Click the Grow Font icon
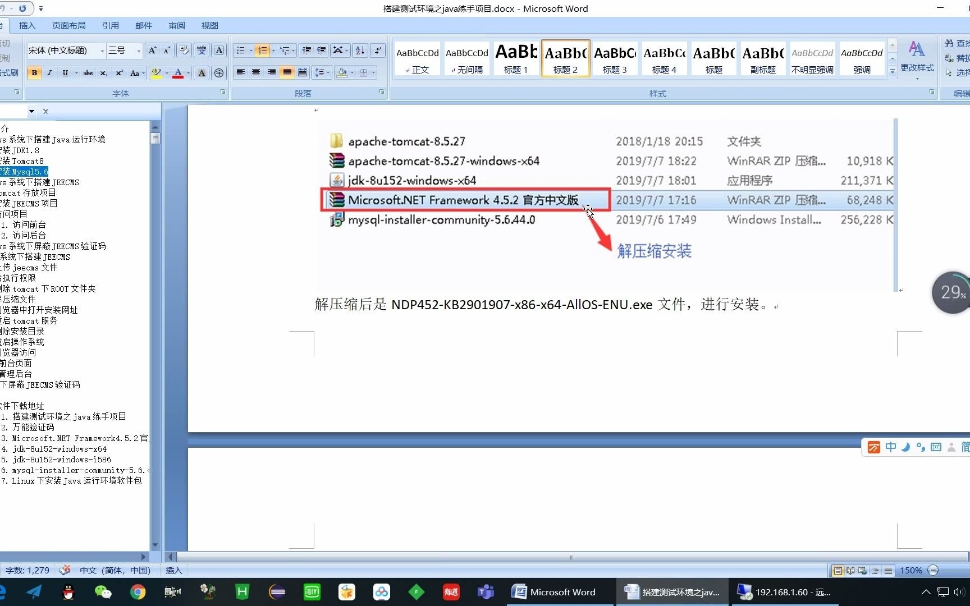This screenshot has width=970, height=606. tap(152, 50)
